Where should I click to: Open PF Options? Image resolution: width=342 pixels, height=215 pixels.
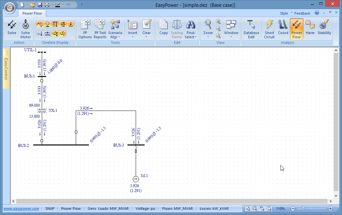click(x=85, y=29)
